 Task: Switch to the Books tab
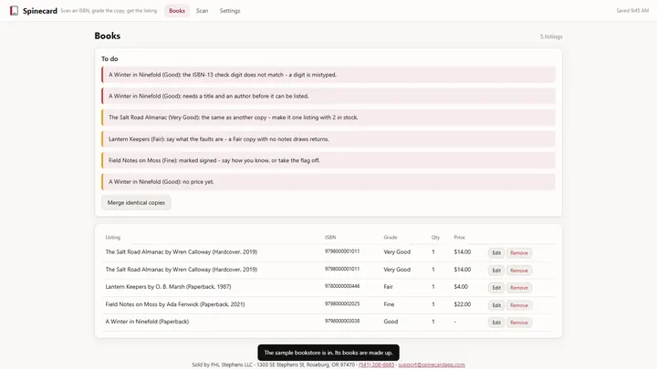tap(177, 11)
